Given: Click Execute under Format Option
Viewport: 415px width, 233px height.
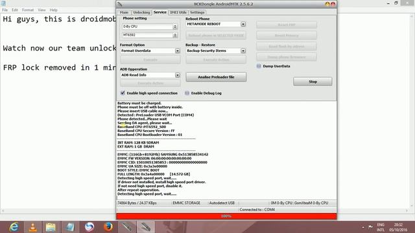Looking at the screenshot, I should (150, 60).
